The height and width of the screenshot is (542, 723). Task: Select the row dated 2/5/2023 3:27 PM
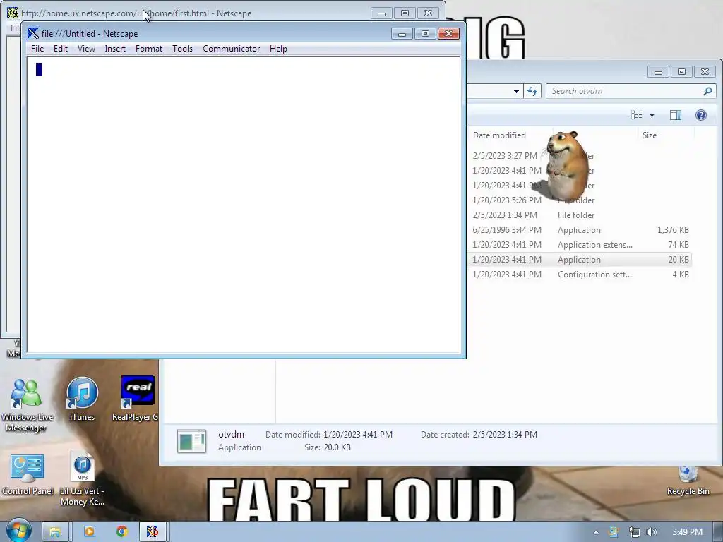click(x=580, y=156)
